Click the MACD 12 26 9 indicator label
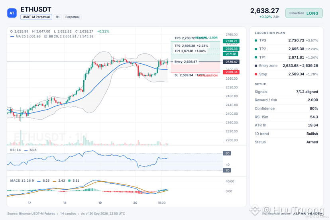This screenshot has width=330, height=220. (22, 181)
